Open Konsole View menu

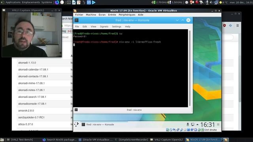pyautogui.click(x=93, y=26)
